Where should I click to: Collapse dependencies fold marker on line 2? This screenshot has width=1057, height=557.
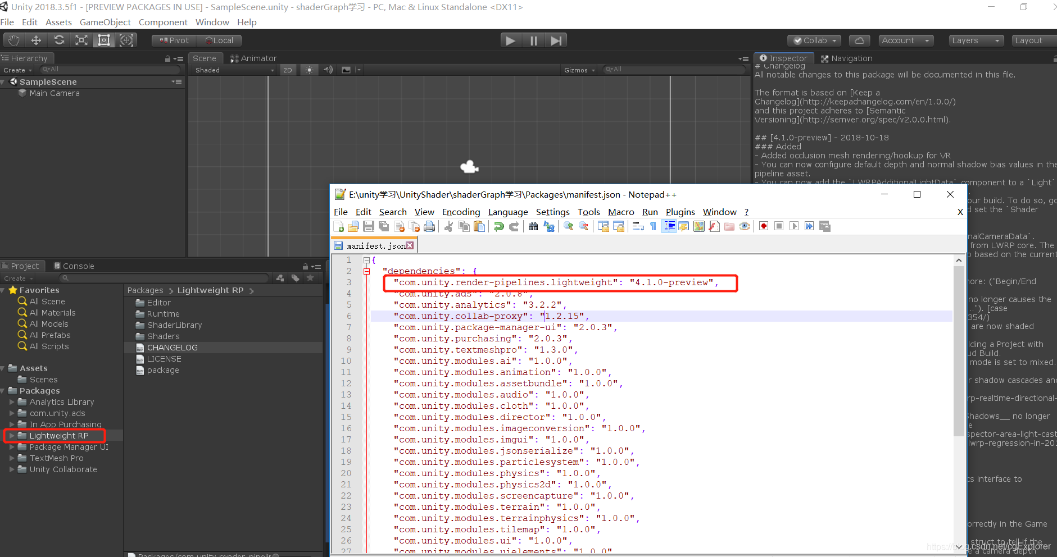[366, 271]
